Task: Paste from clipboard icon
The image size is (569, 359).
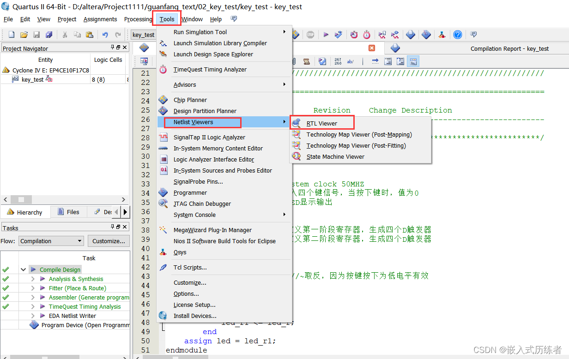Action: click(x=90, y=35)
